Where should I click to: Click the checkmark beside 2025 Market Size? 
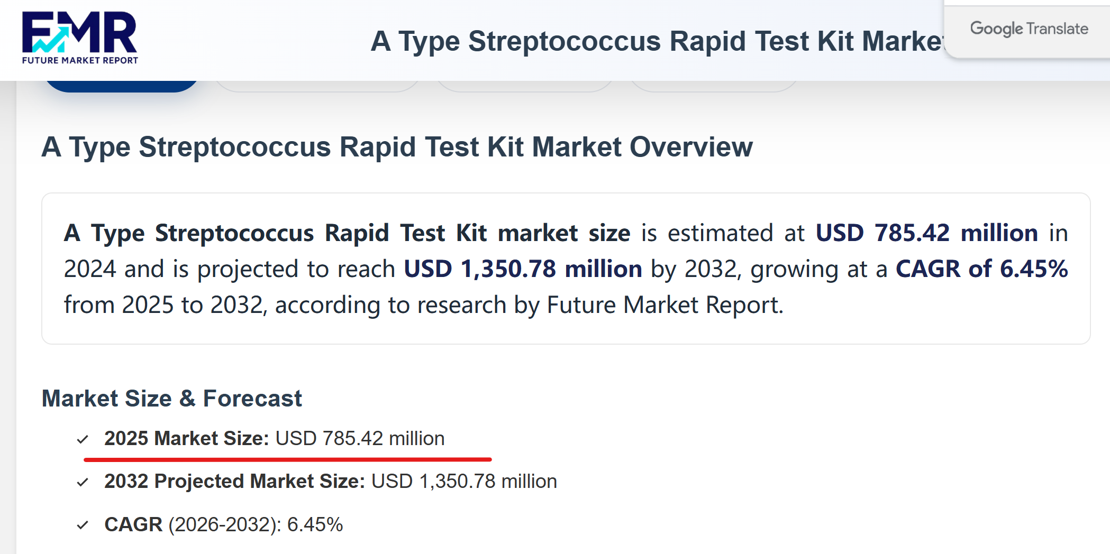[83, 439]
